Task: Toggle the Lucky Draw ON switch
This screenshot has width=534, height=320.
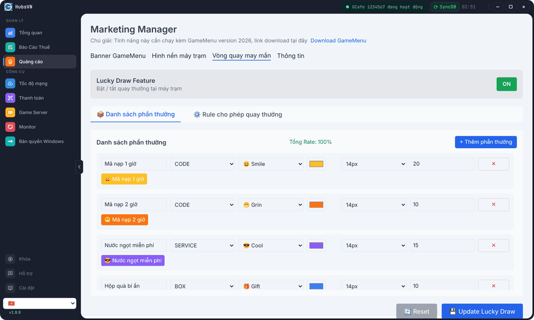Action: coord(506,84)
